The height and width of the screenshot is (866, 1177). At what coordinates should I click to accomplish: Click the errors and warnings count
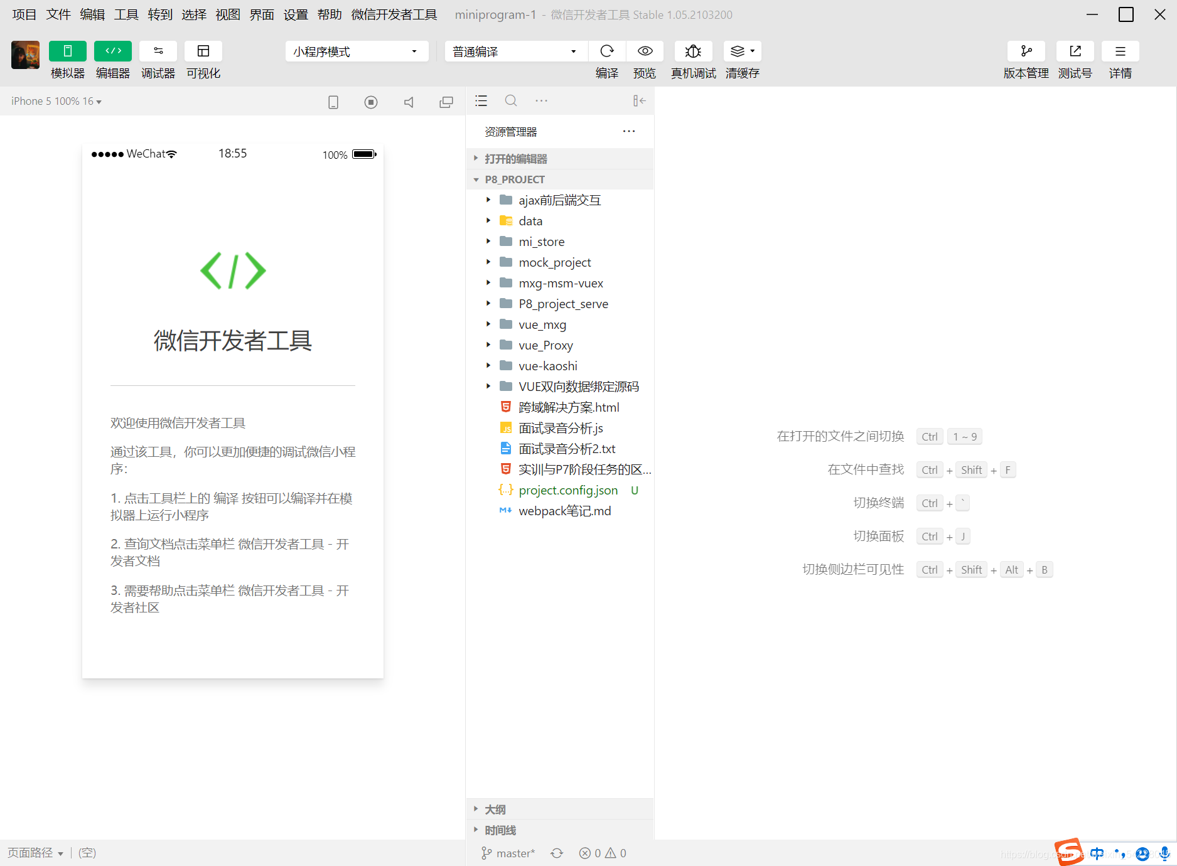click(x=603, y=853)
